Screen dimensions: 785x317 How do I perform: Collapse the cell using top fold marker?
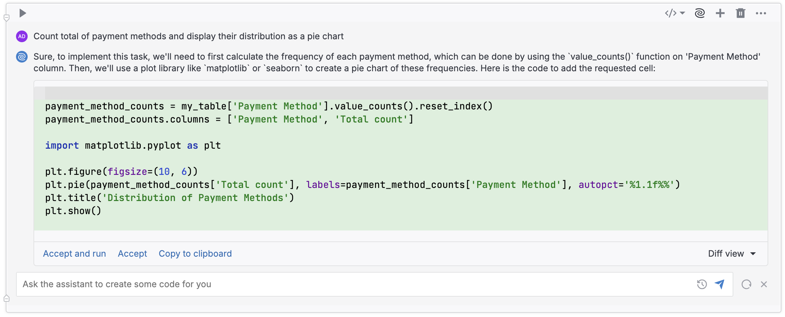pos(7,18)
